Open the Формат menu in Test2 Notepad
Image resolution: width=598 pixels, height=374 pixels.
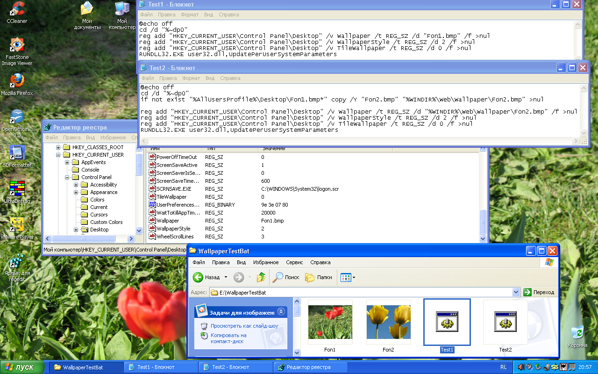191,78
